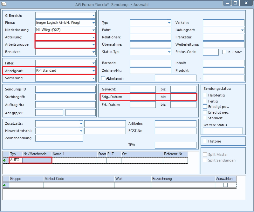The height and width of the screenshot is (212, 254).
Task: Toggle the Historie checkbox
Action: (x=205, y=141)
